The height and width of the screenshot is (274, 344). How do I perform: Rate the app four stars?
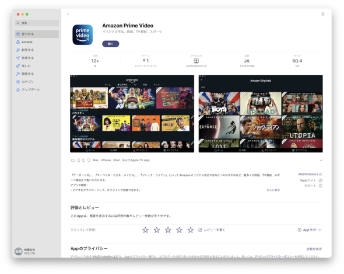tap(179, 230)
